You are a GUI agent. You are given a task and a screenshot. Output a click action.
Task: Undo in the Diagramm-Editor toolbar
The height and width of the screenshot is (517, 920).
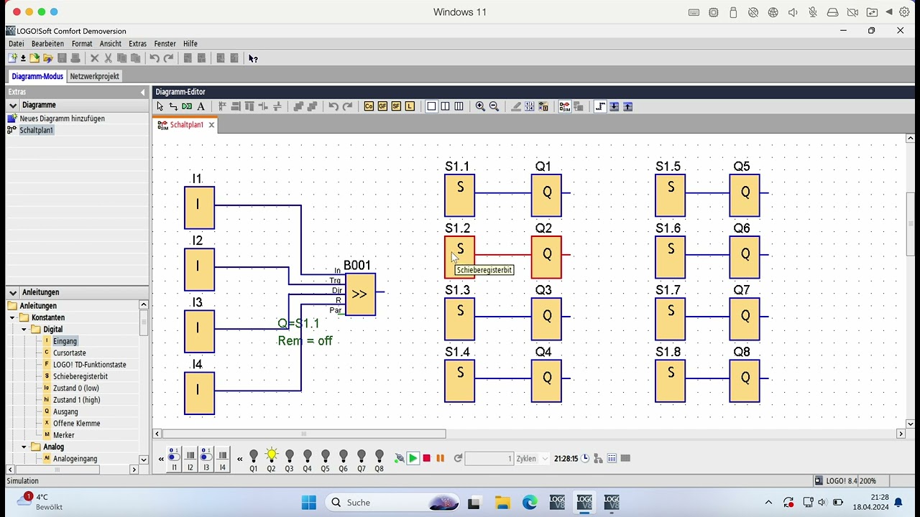tap(333, 106)
